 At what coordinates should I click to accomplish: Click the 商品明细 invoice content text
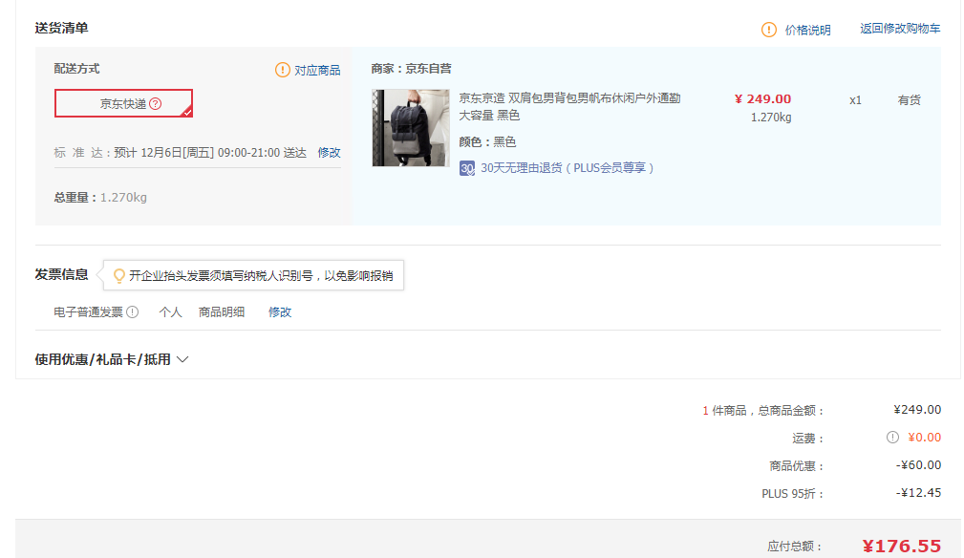(222, 312)
